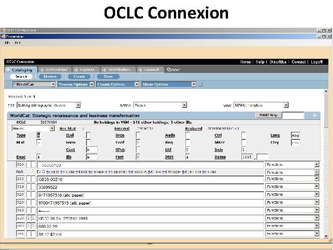The image size is (333, 250).
Task: Click the input field beside MARC Help
Action: 293,115
